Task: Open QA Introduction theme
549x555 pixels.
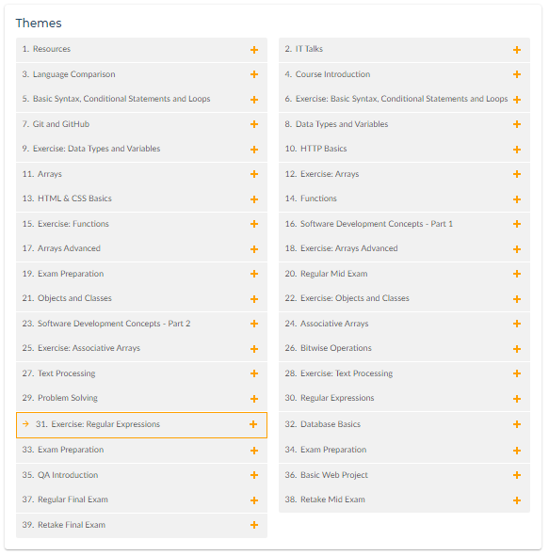Action: pos(141,475)
